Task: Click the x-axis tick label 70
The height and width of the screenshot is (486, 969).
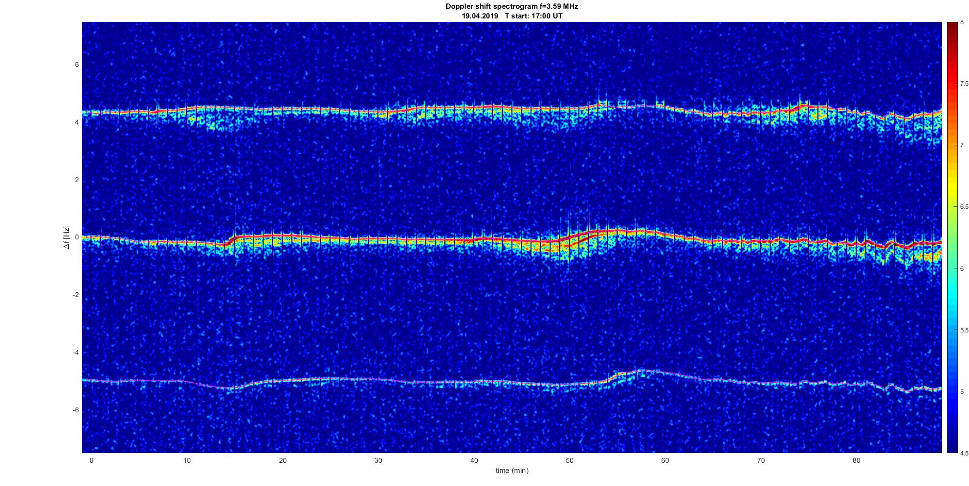Action: pyautogui.click(x=761, y=460)
